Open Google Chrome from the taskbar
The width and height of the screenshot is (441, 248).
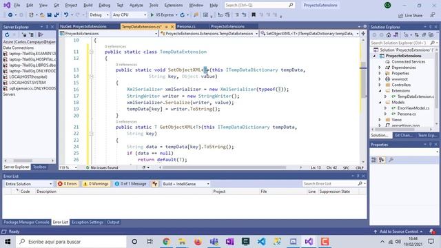click(166, 242)
